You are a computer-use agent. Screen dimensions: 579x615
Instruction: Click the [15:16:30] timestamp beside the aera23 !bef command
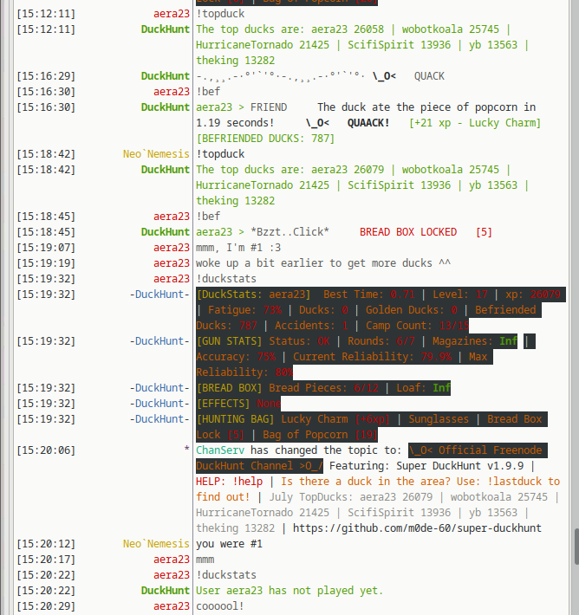point(46,92)
